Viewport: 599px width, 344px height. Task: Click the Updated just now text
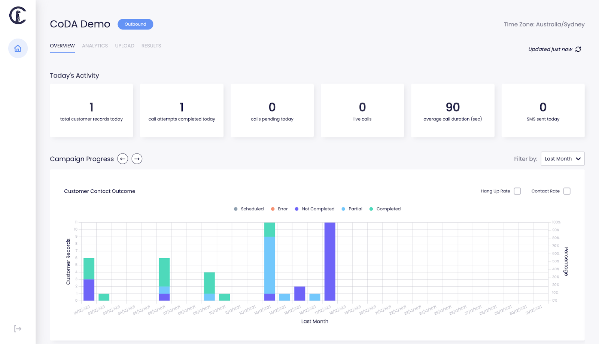(x=550, y=49)
